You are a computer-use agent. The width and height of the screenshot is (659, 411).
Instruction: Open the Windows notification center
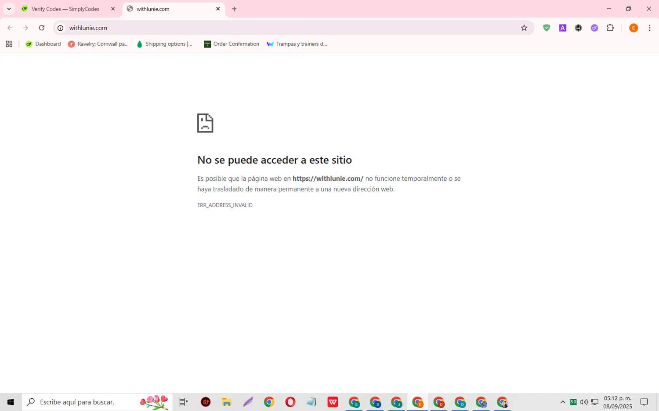[644, 402]
